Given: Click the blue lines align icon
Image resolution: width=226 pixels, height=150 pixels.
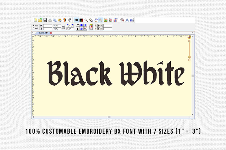Looking at the screenshot, I should pyautogui.click(x=82, y=29).
